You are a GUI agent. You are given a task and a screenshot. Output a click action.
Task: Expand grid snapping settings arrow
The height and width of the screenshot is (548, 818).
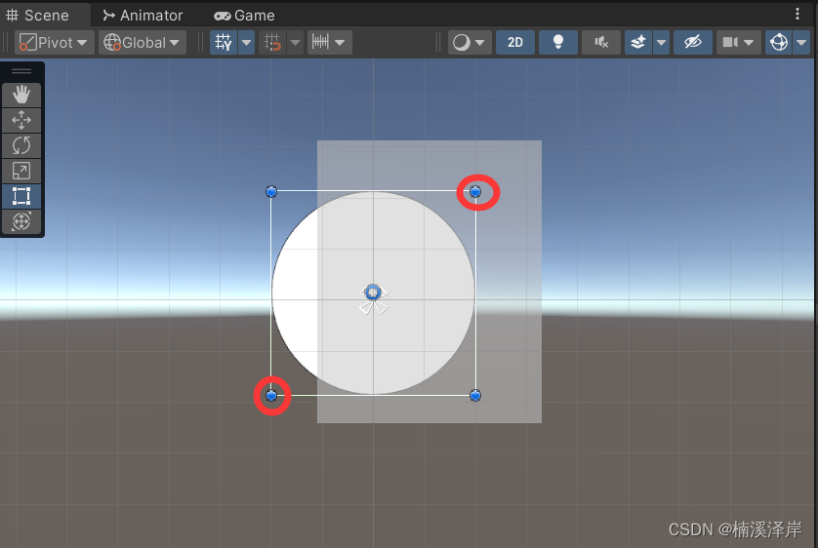pos(295,42)
